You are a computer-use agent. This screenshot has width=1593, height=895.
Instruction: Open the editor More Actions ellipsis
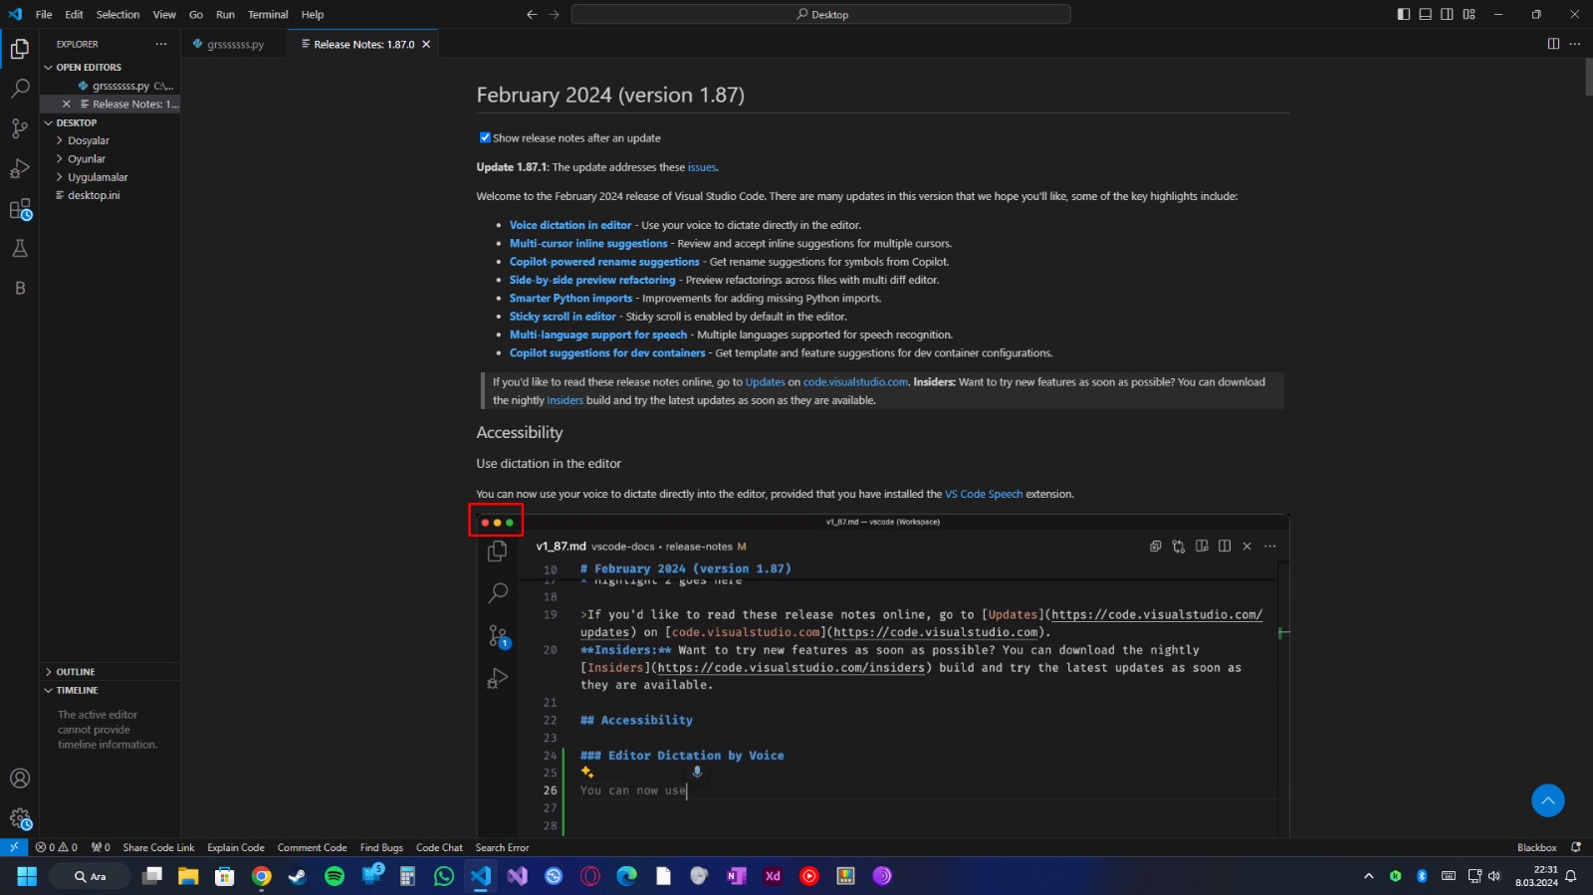[x=1575, y=44]
